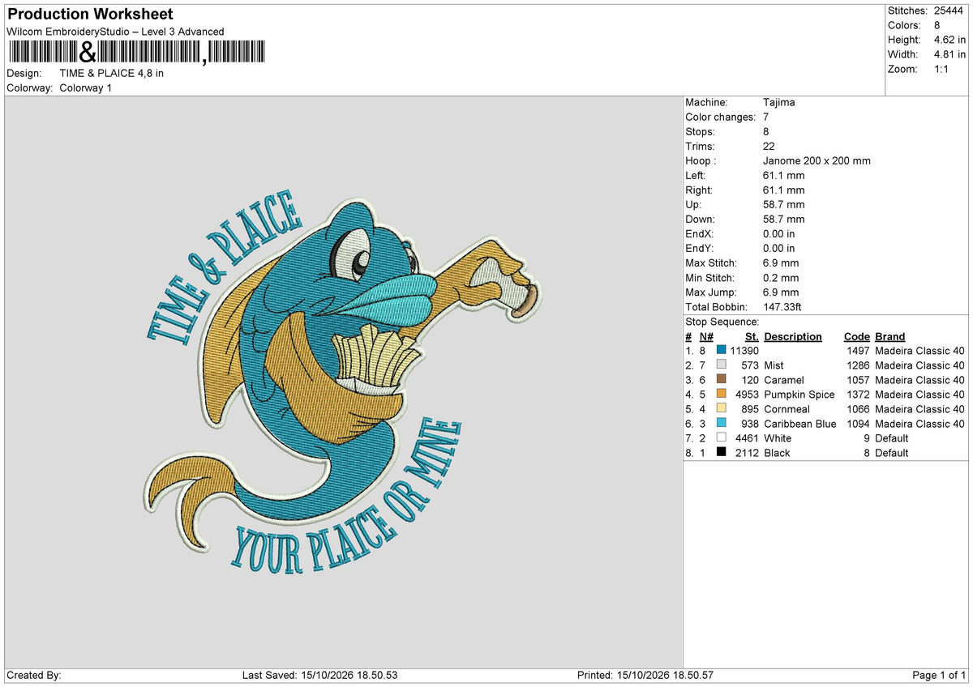Click the 'Page 1 of 1' indicator

pos(939,675)
